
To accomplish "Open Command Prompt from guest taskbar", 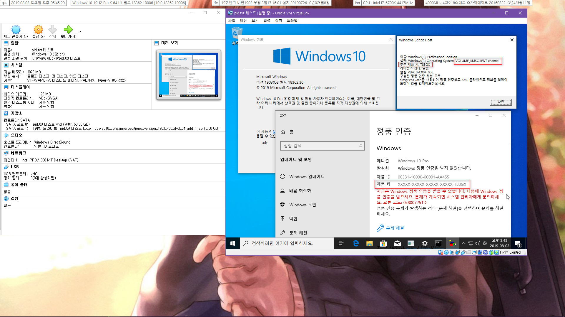I will 438,243.
